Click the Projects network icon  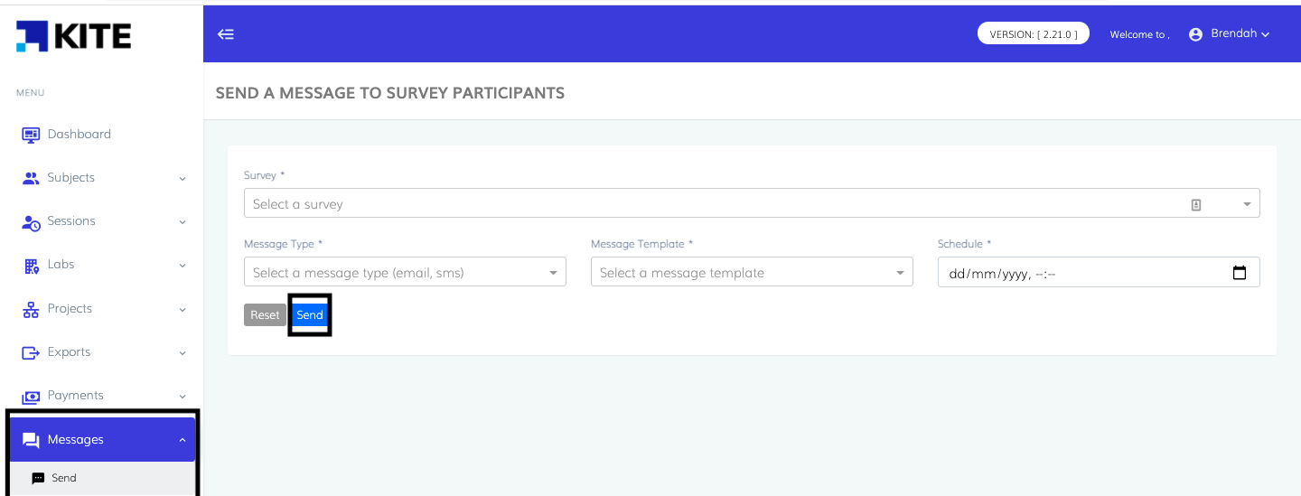click(31, 309)
